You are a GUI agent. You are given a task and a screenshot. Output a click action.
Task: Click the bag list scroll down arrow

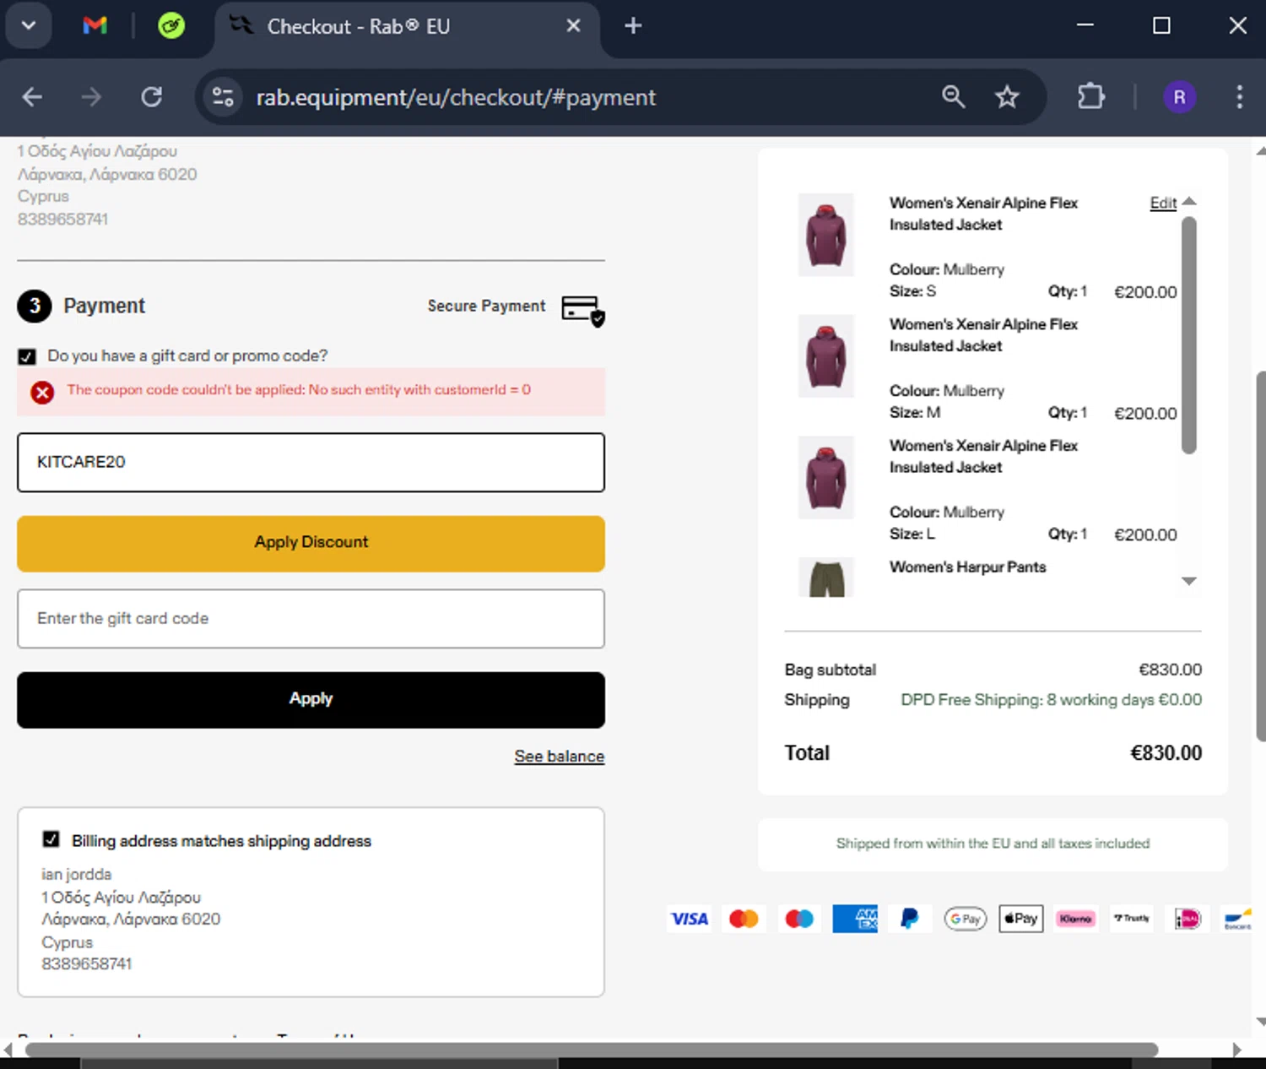click(x=1189, y=581)
